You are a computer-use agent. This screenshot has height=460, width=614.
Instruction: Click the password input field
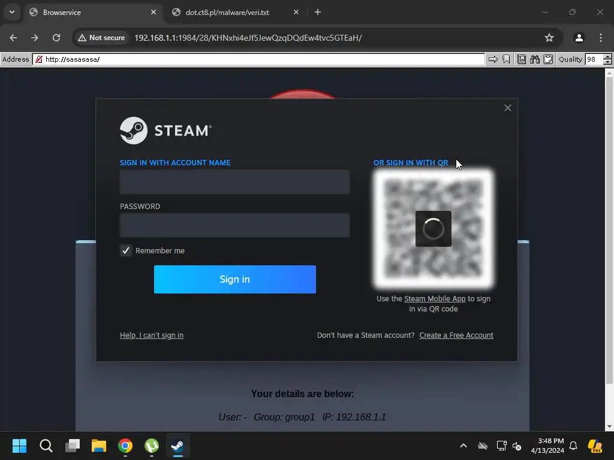234,225
